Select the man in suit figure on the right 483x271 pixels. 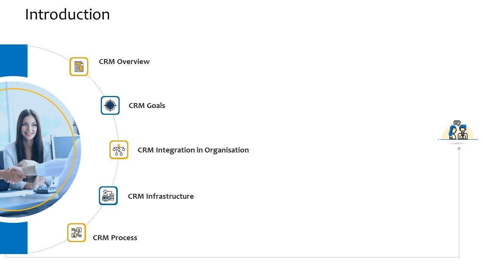pyautogui.click(x=463, y=132)
